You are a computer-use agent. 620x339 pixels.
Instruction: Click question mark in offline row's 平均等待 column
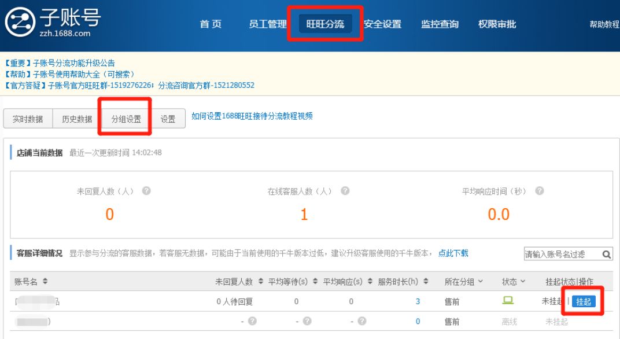pyautogui.click(x=307, y=321)
